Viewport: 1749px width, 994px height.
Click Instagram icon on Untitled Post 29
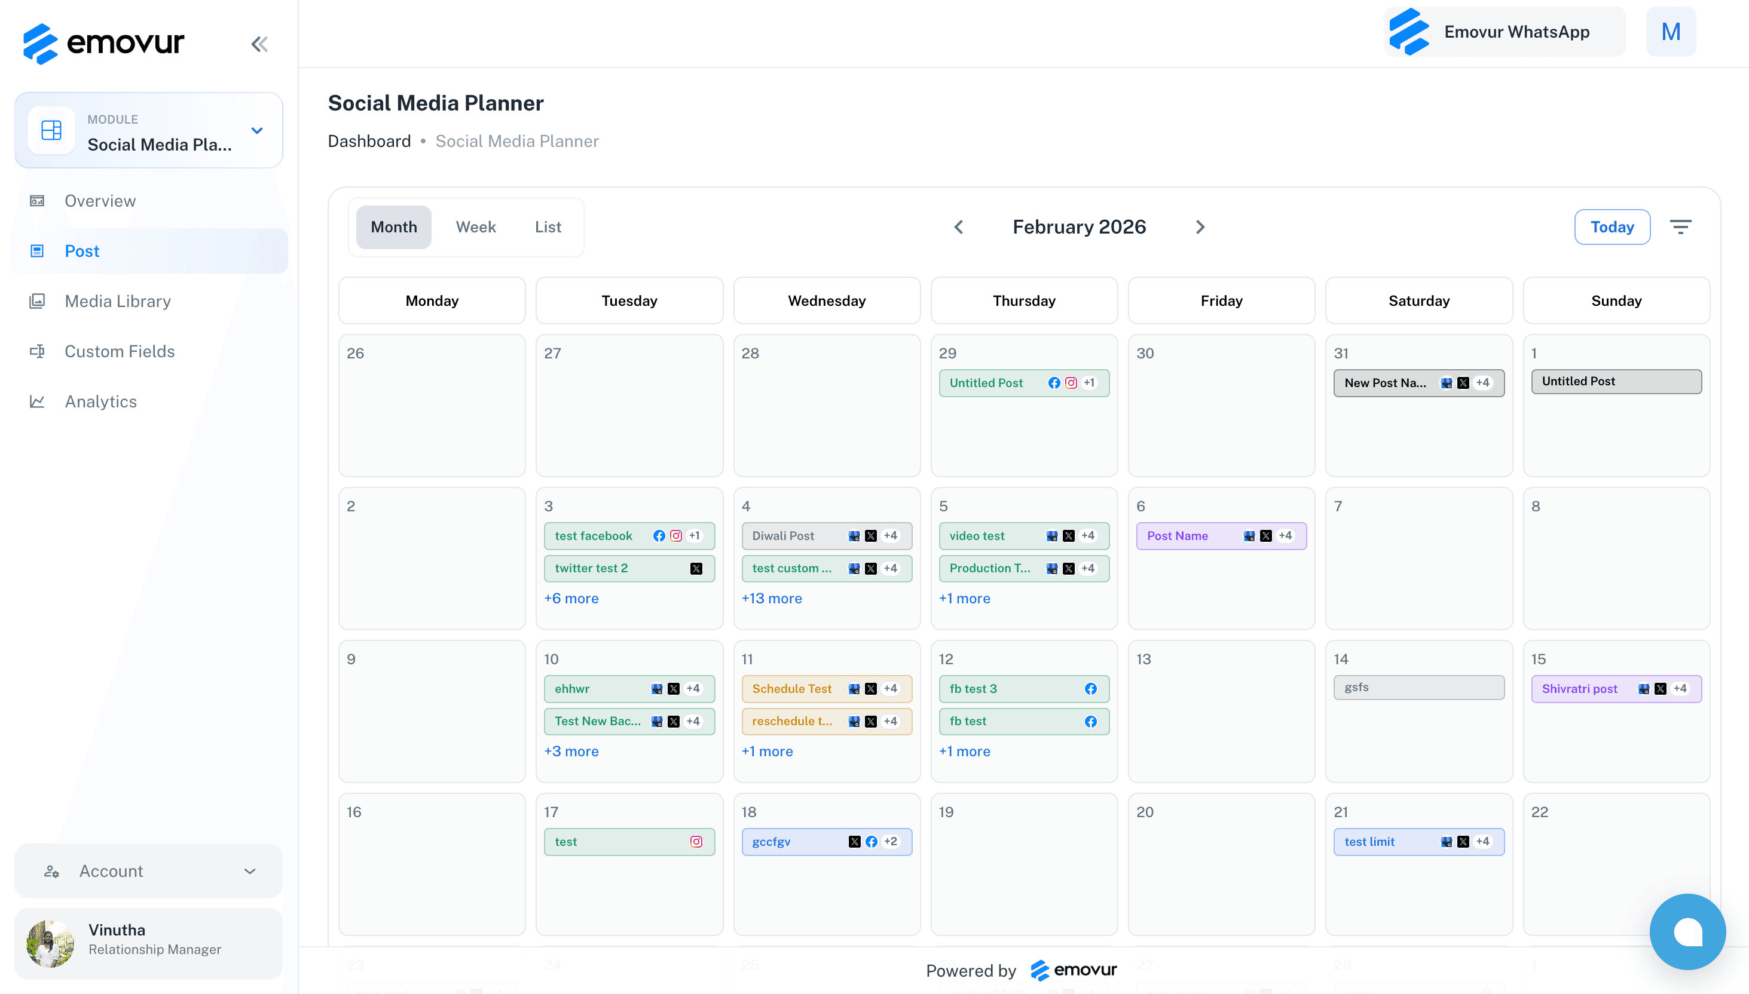(1071, 383)
